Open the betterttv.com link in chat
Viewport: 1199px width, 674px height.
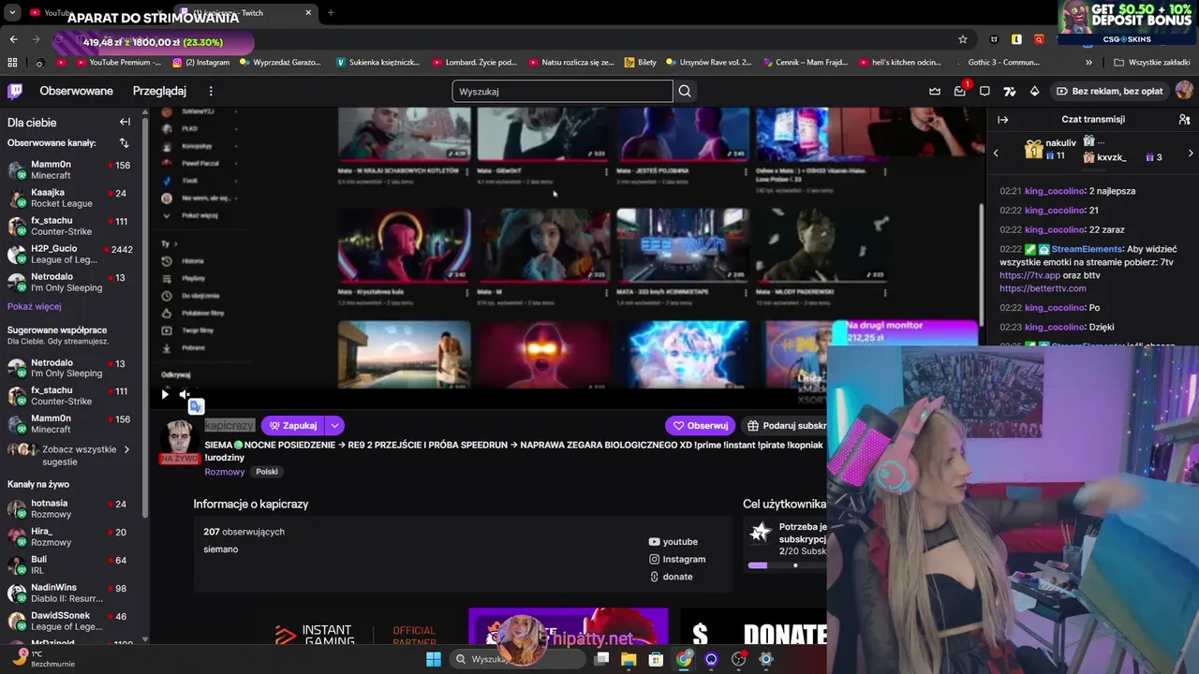[x=1043, y=288]
